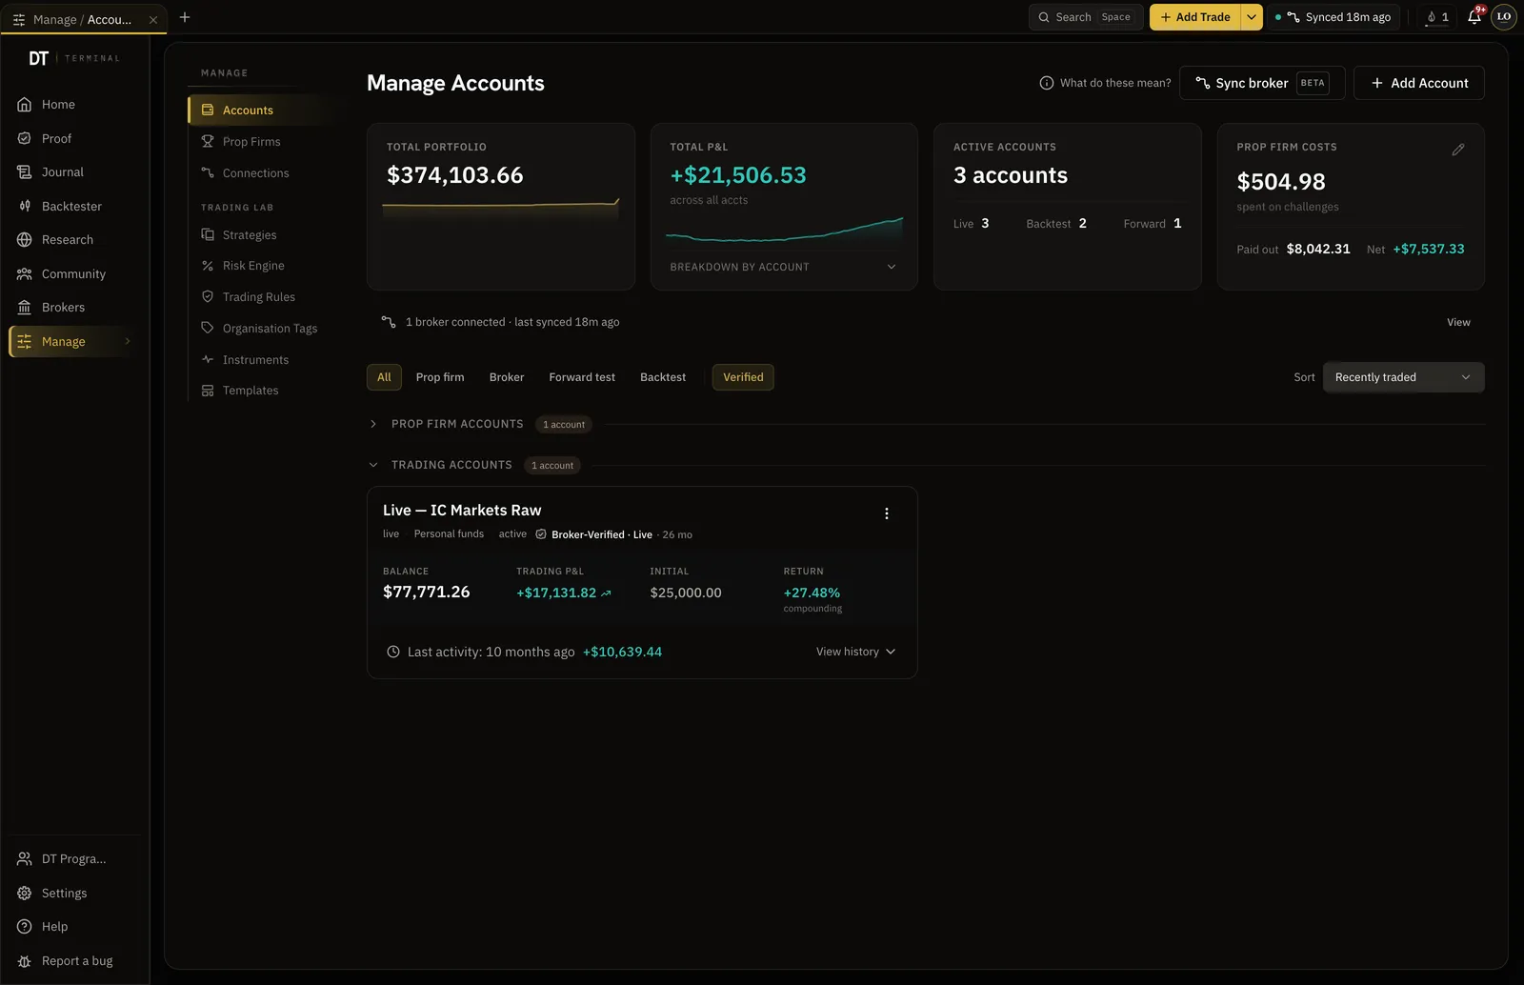Click the Add Account button
Image resolution: width=1524 pixels, height=985 pixels.
tap(1419, 83)
